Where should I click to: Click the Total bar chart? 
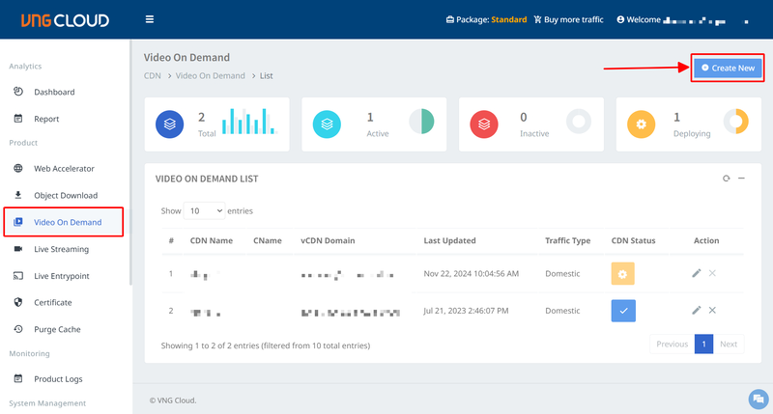pos(249,121)
